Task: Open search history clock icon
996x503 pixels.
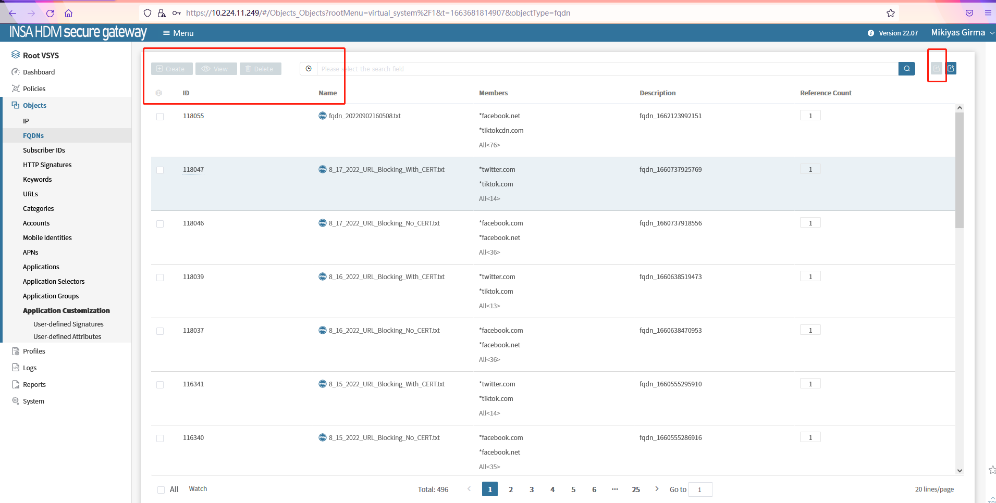Action: coord(309,69)
